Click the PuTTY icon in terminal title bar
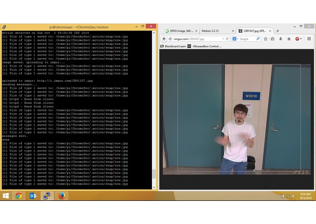Image resolution: width=316 pixels, height=224 pixels. (4, 27)
